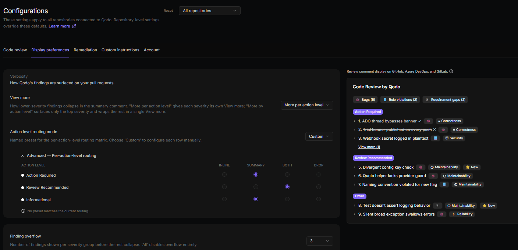Click the bug icon beside Quota helper lacks provider guard
The width and height of the screenshot is (518, 250).
click(433, 176)
